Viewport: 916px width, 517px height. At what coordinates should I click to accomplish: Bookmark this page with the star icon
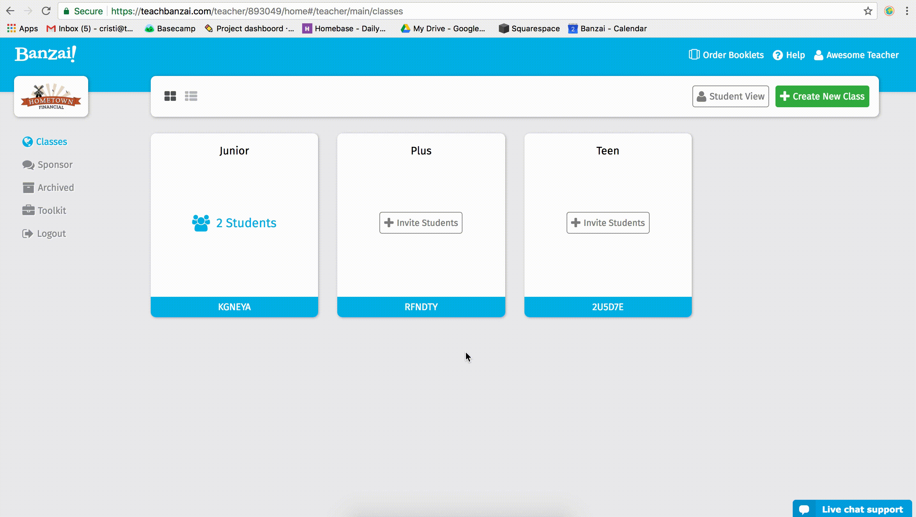868,11
